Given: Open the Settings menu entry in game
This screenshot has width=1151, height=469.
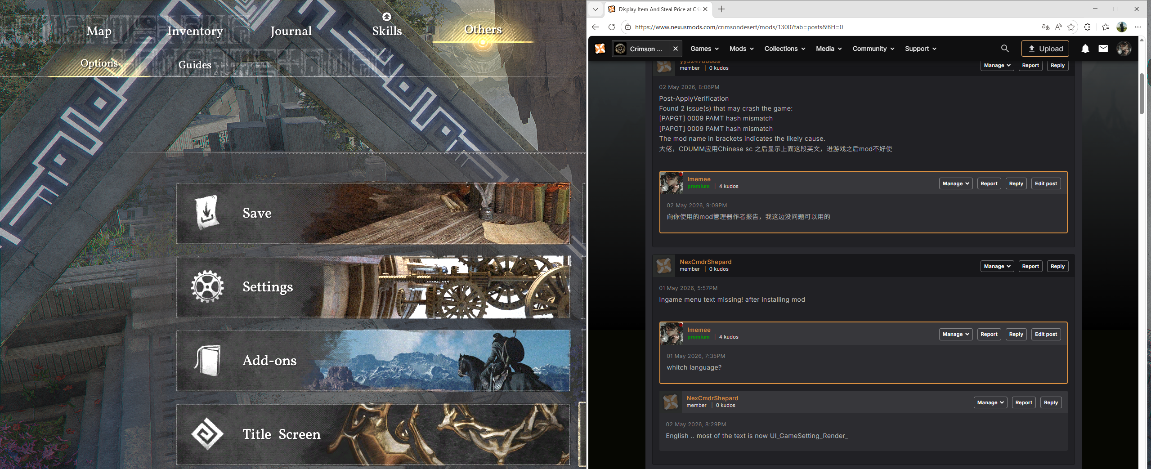Looking at the screenshot, I should click(373, 287).
